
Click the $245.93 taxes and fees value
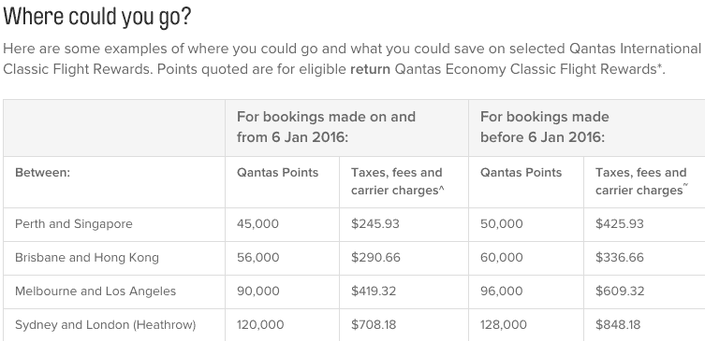(375, 224)
